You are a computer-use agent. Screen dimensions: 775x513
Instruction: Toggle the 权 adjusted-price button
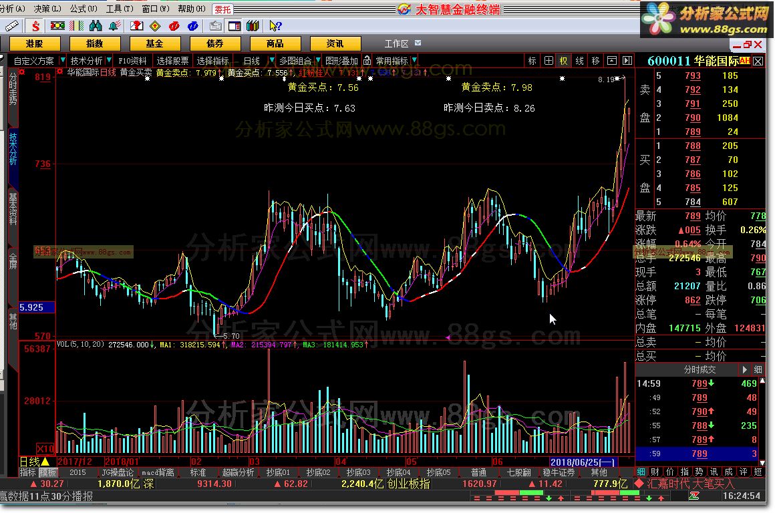564,61
